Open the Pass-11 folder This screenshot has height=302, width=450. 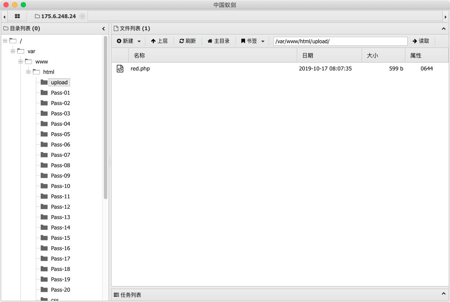point(55,196)
